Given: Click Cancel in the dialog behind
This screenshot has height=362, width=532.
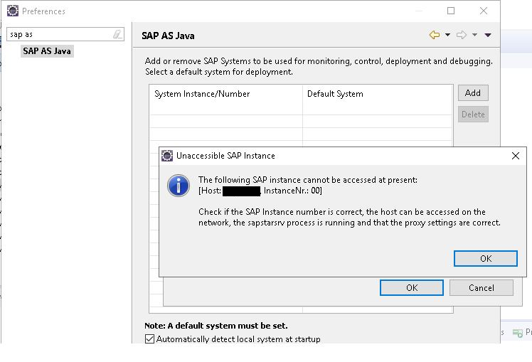Looking at the screenshot, I should coord(481,288).
